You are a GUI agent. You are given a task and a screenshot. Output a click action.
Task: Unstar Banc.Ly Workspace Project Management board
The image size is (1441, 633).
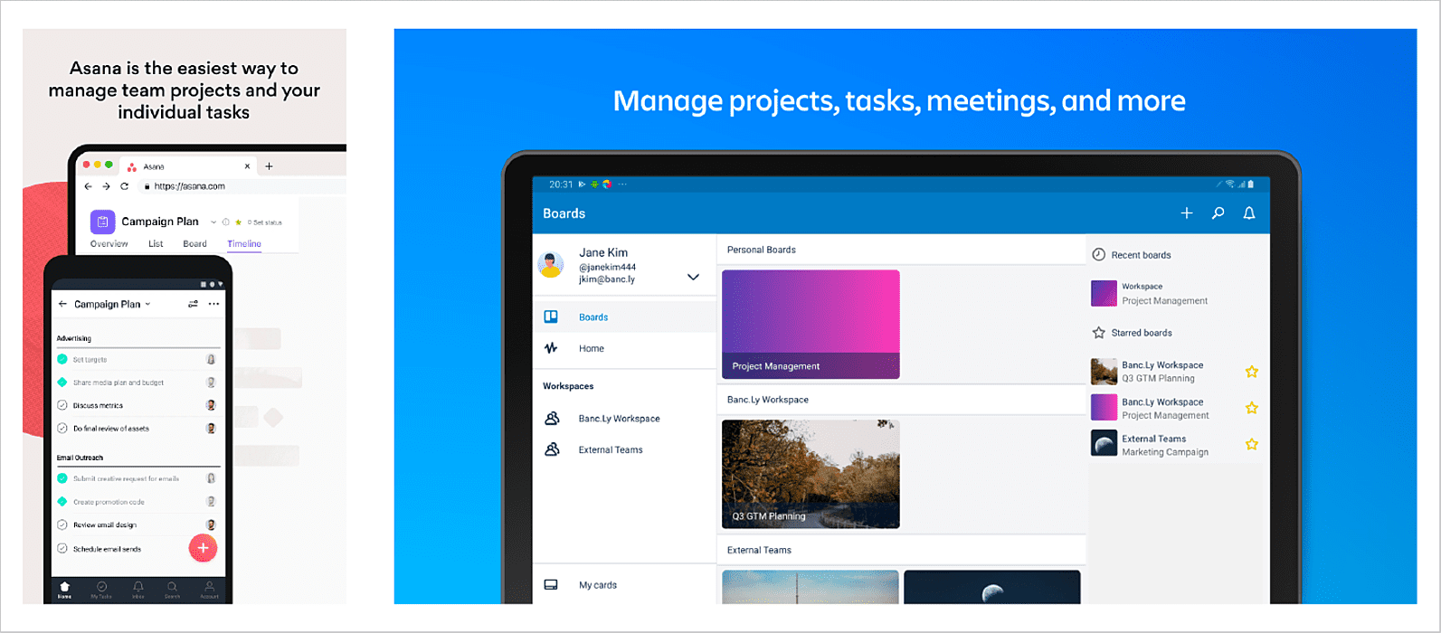(1252, 408)
